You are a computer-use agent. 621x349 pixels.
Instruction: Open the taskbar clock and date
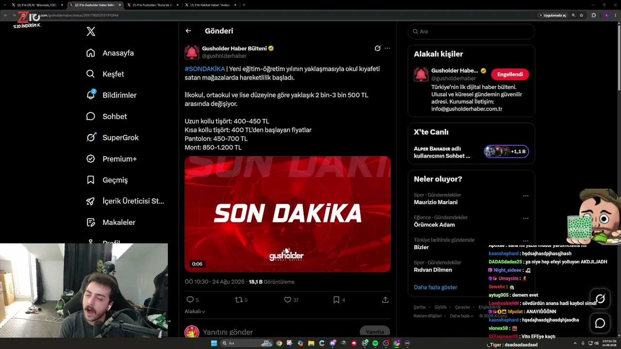click(x=609, y=343)
